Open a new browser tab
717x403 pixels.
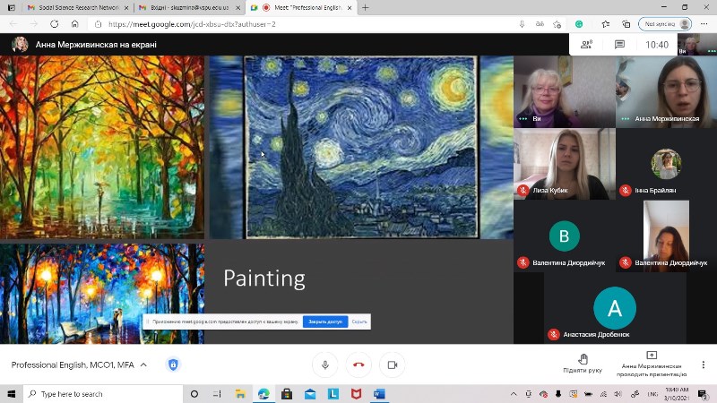coord(366,8)
